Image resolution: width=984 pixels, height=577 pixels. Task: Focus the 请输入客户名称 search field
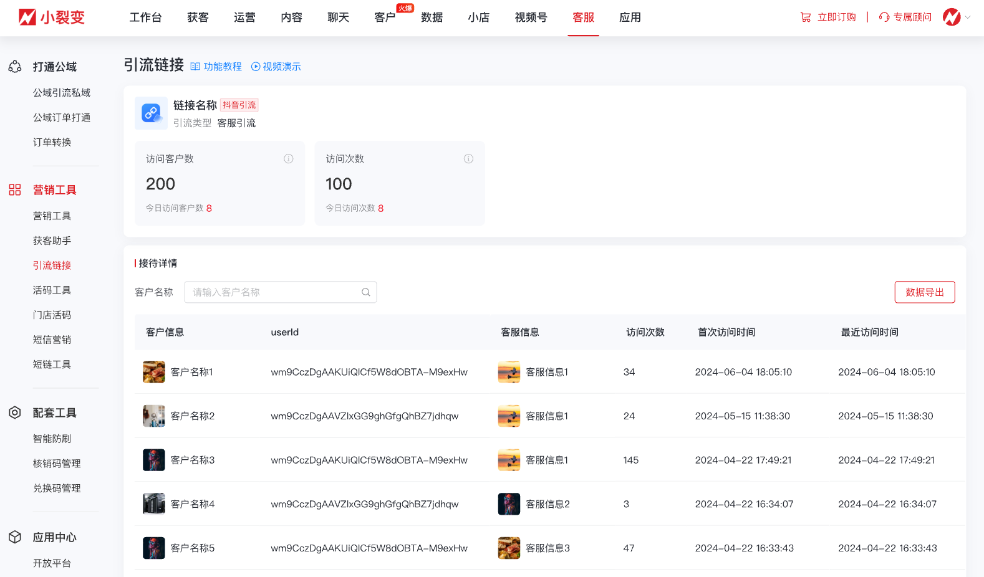coord(274,292)
